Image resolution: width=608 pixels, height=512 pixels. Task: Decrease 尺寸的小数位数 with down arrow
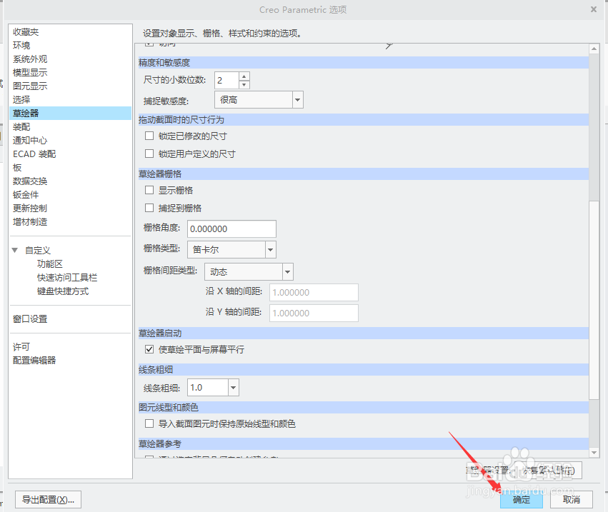tap(244, 84)
